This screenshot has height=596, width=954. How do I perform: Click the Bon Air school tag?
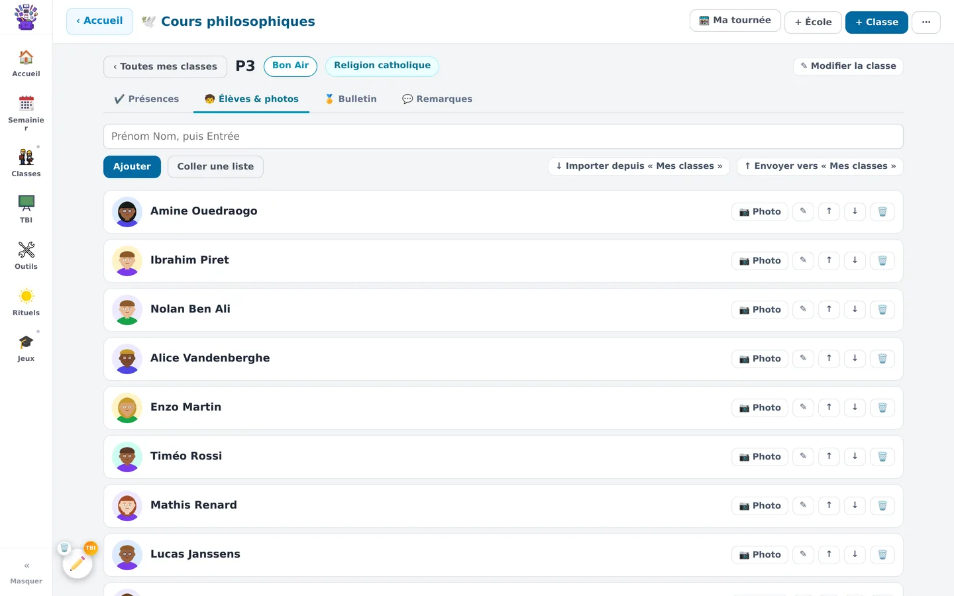point(290,66)
